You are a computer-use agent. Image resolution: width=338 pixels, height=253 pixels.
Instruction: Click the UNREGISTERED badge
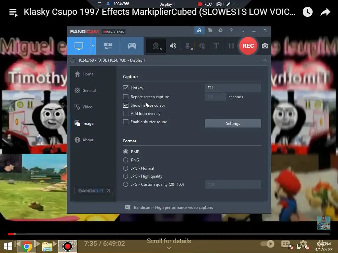(114, 32)
